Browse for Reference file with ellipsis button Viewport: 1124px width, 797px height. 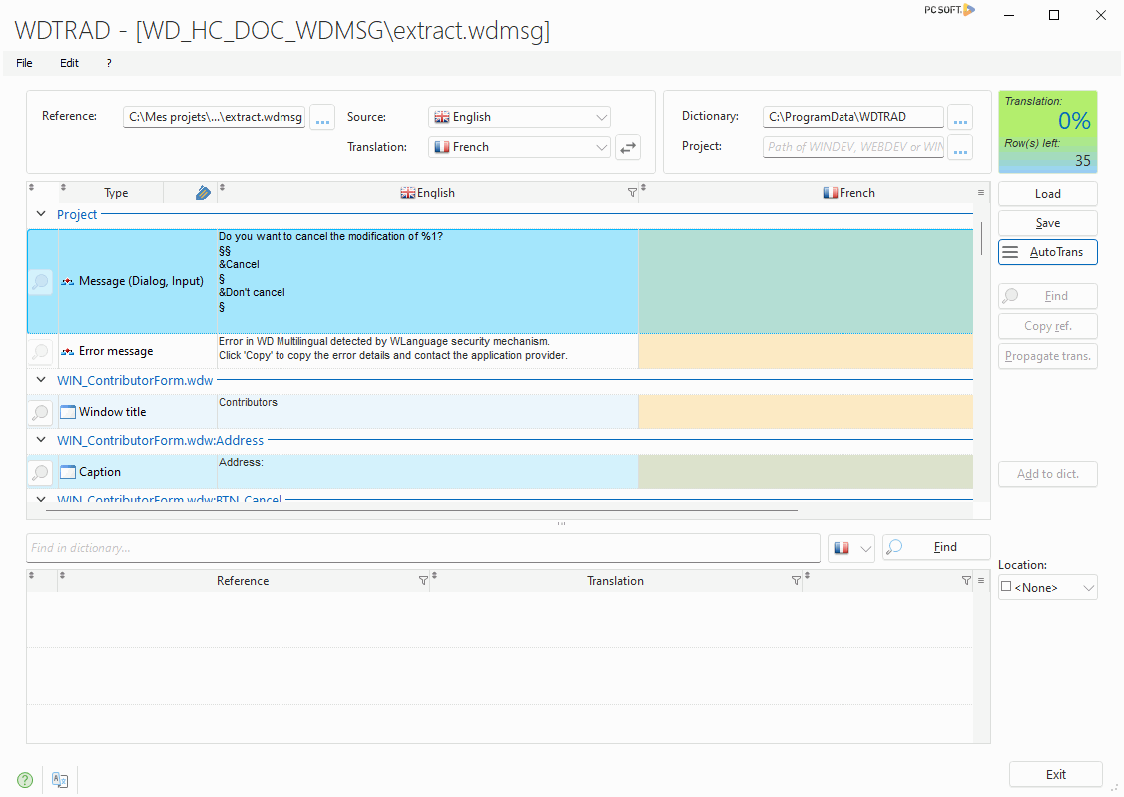tap(322, 117)
